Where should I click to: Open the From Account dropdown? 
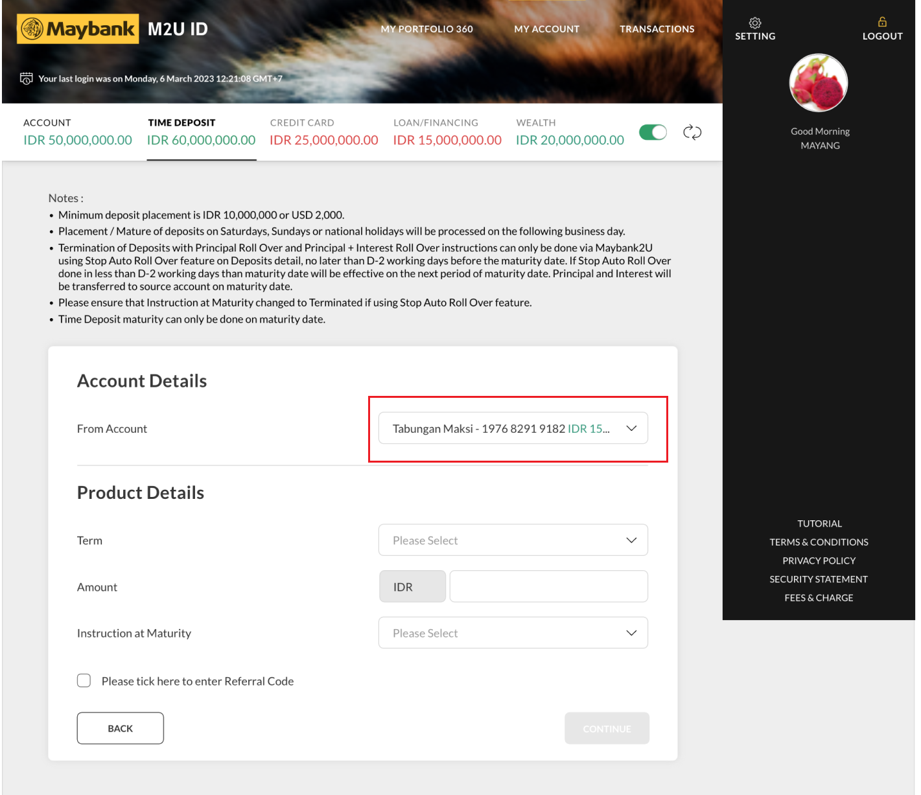[513, 428]
